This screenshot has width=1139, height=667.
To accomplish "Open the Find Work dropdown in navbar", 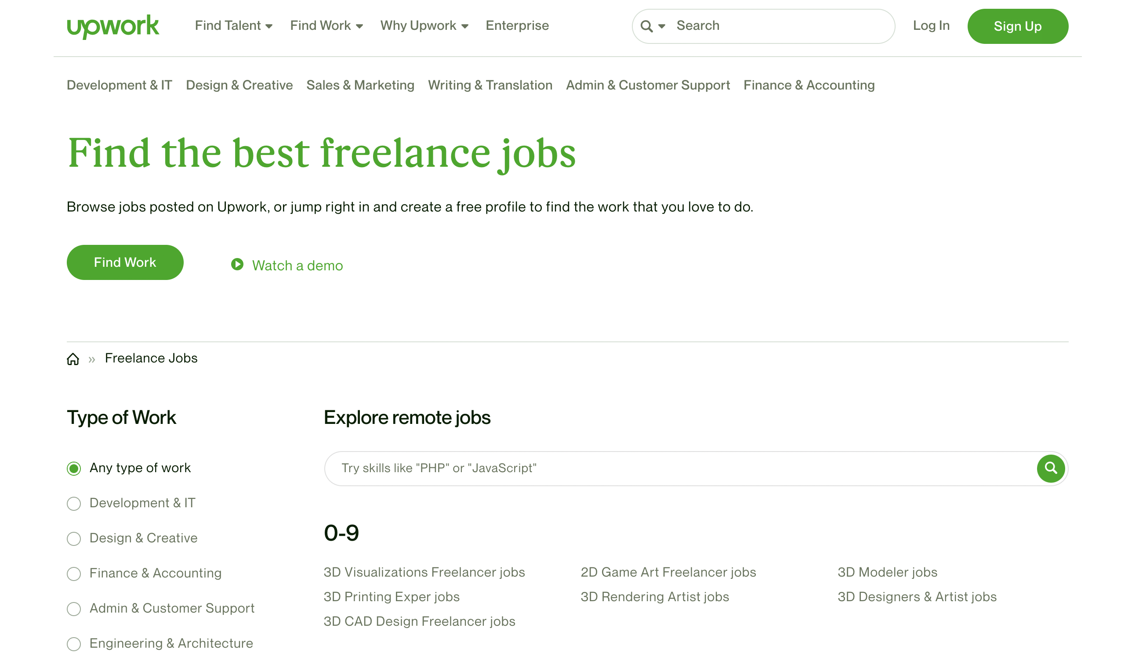I will point(326,26).
